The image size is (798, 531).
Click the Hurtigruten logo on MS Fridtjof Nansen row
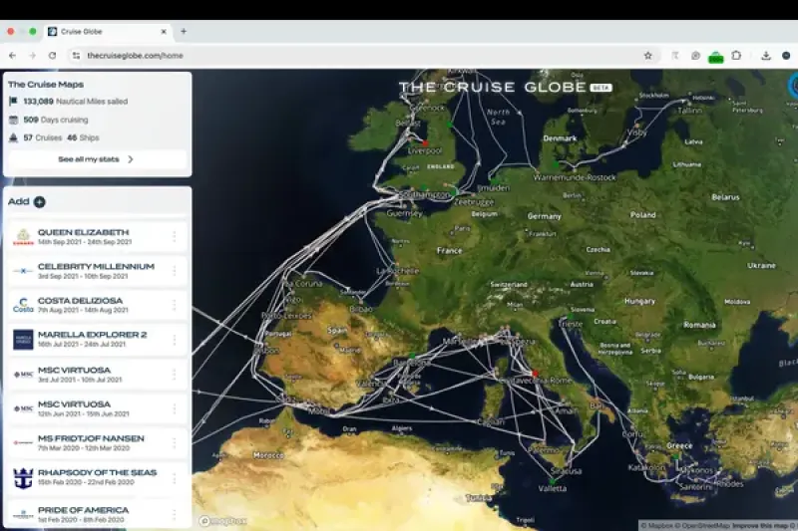(23, 443)
